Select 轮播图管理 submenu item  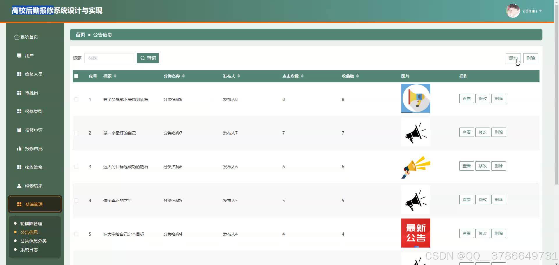(31, 223)
